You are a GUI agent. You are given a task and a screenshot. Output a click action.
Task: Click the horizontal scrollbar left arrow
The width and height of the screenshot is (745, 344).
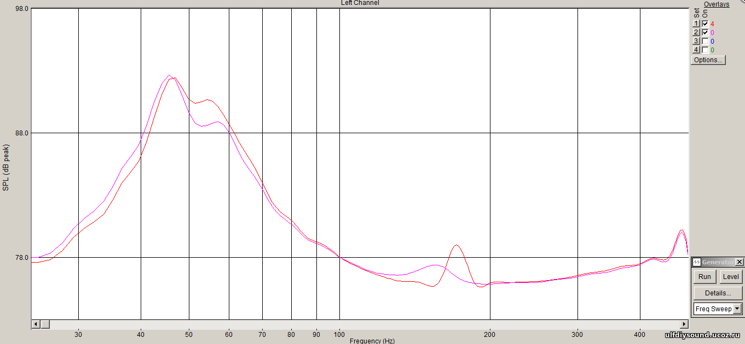(x=36, y=324)
